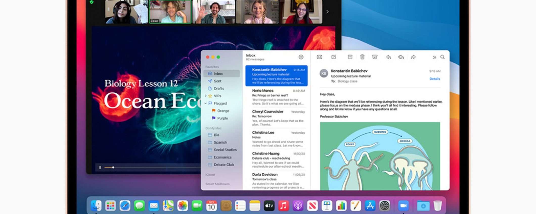The height and width of the screenshot is (214, 536).
Task: Forward the selected message
Action: click(413, 57)
